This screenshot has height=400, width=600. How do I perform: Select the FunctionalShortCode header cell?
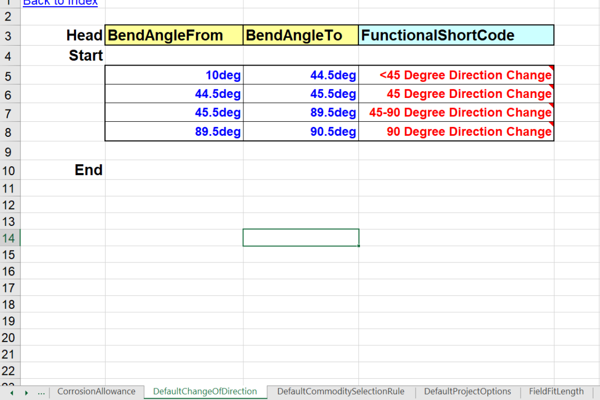coord(456,35)
